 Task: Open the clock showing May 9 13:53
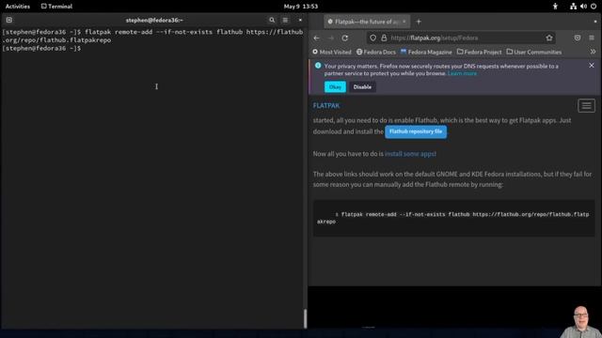click(x=301, y=7)
